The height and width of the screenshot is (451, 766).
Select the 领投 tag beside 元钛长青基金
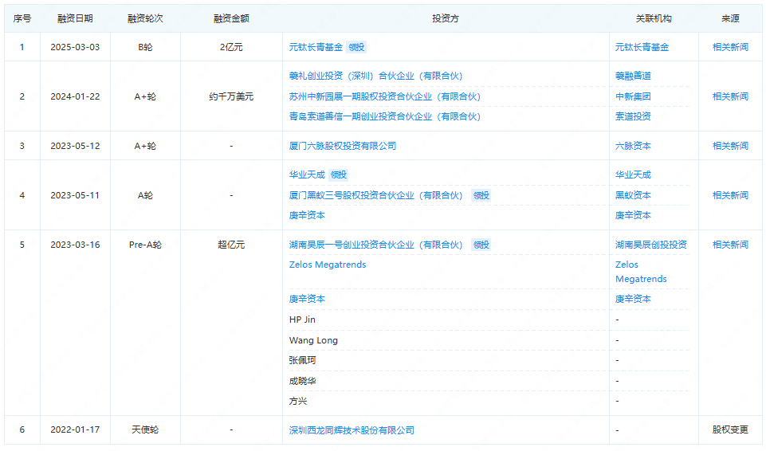pos(356,47)
